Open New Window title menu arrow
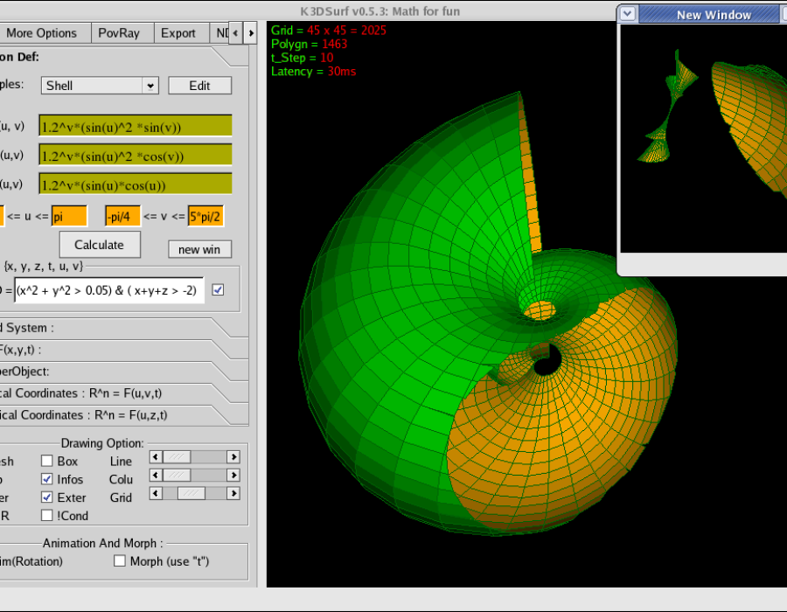Screen dimensions: 787x612 tap(627, 14)
